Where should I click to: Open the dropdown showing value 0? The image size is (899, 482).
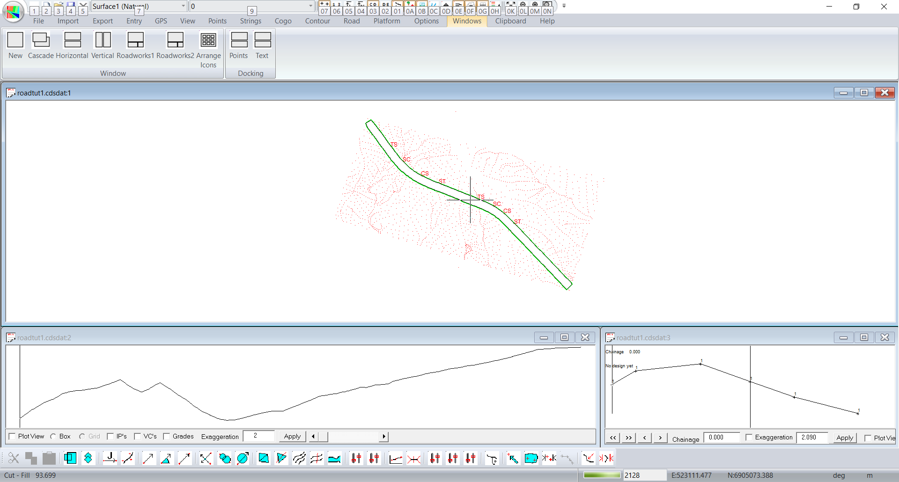(310, 6)
